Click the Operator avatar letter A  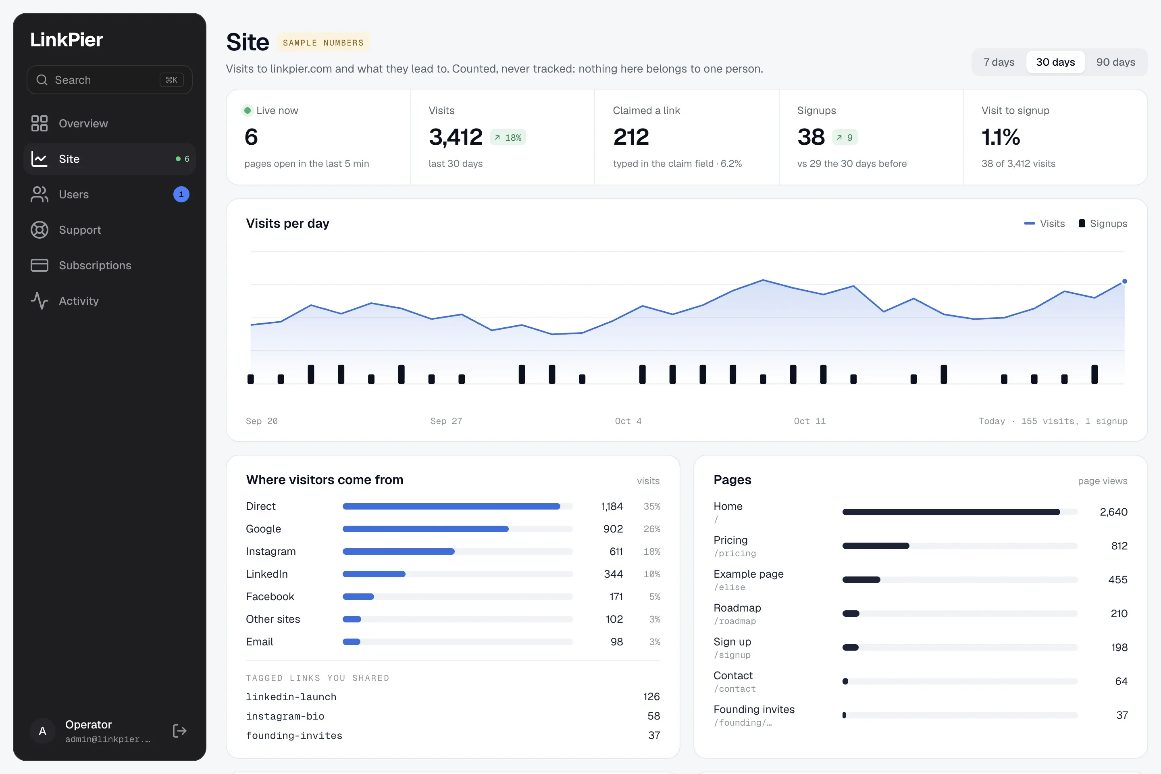[43, 731]
